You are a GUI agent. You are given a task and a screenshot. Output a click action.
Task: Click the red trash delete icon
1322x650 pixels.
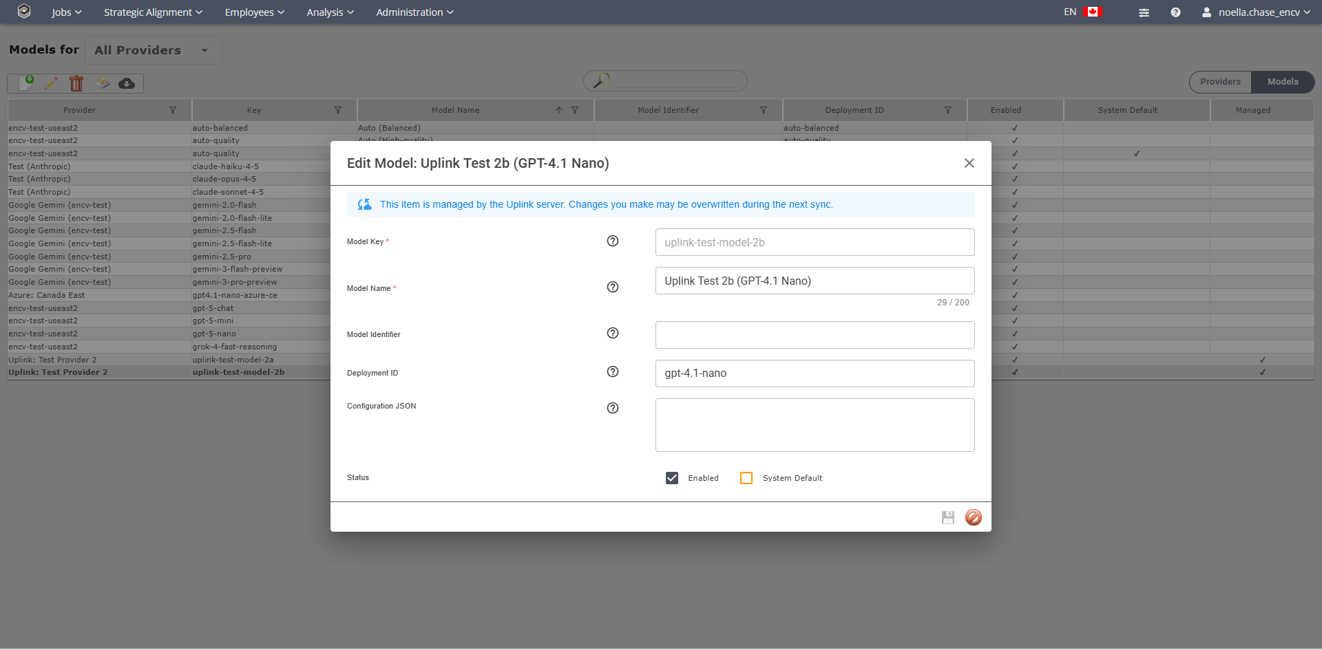(76, 83)
